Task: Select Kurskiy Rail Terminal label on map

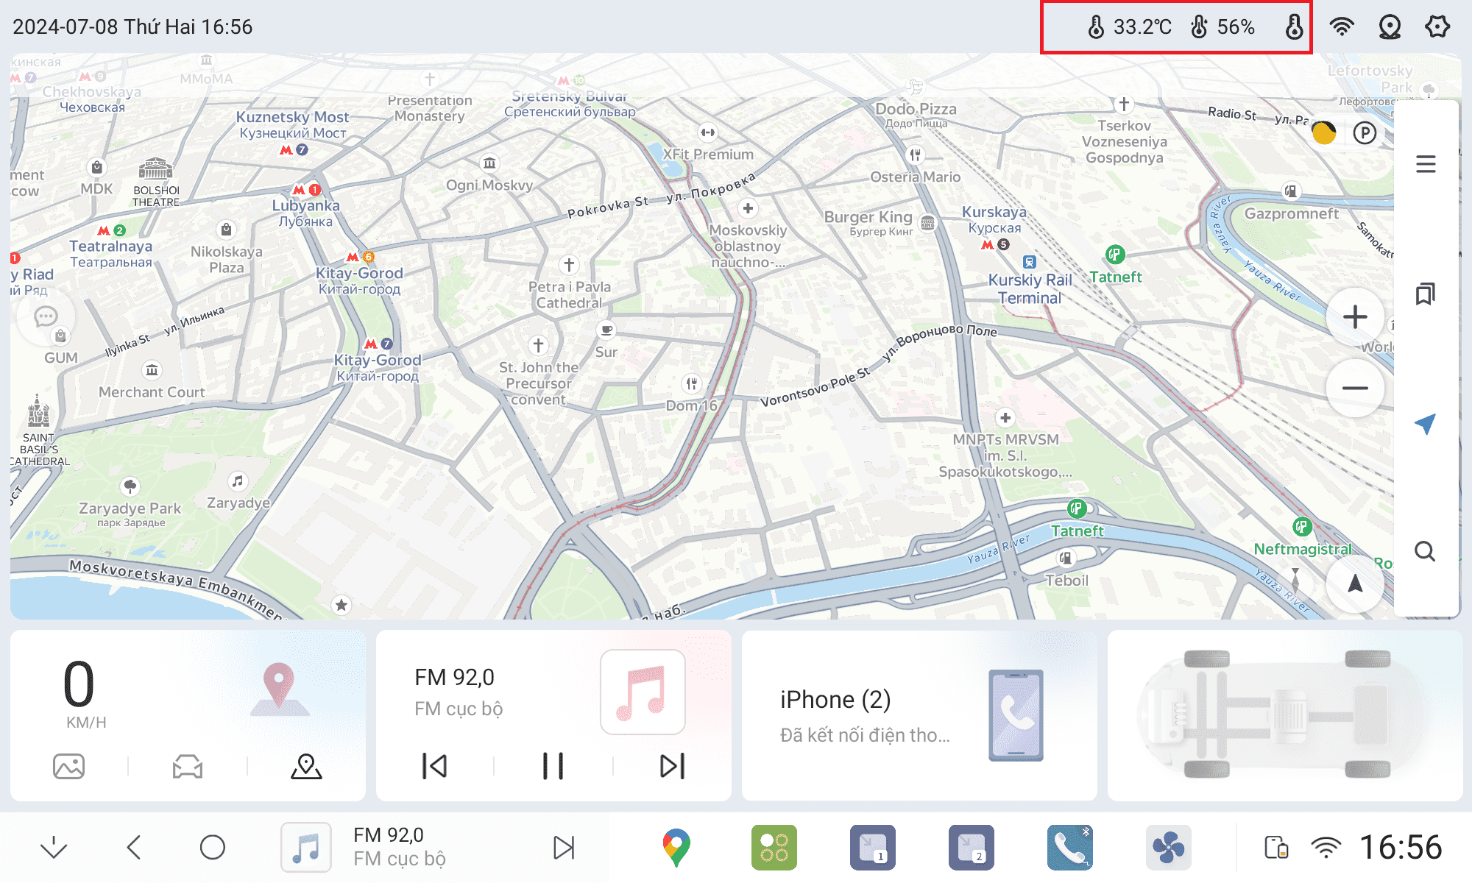Action: pos(1030,289)
